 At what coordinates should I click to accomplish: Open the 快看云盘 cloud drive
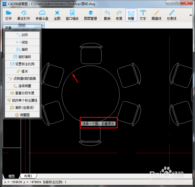(x=42, y=15)
